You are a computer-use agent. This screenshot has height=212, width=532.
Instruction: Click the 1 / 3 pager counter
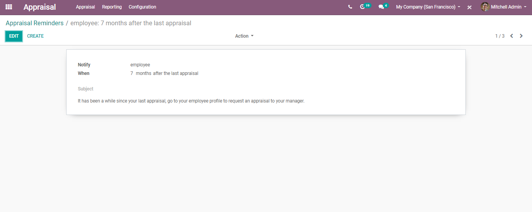[x=500, y=36]
